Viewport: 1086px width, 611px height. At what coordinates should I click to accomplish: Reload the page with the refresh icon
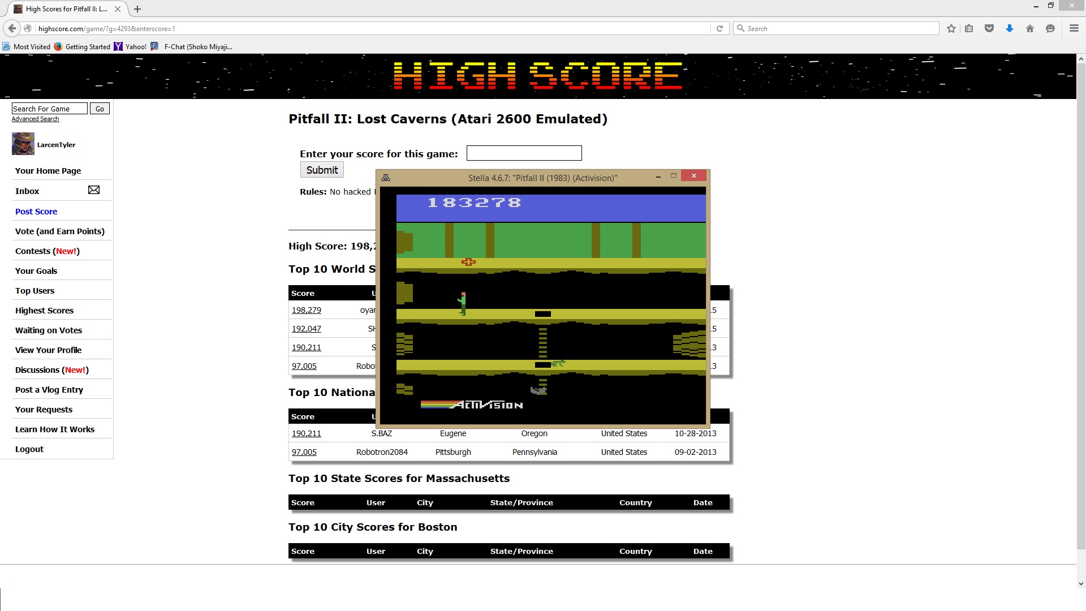719,28
